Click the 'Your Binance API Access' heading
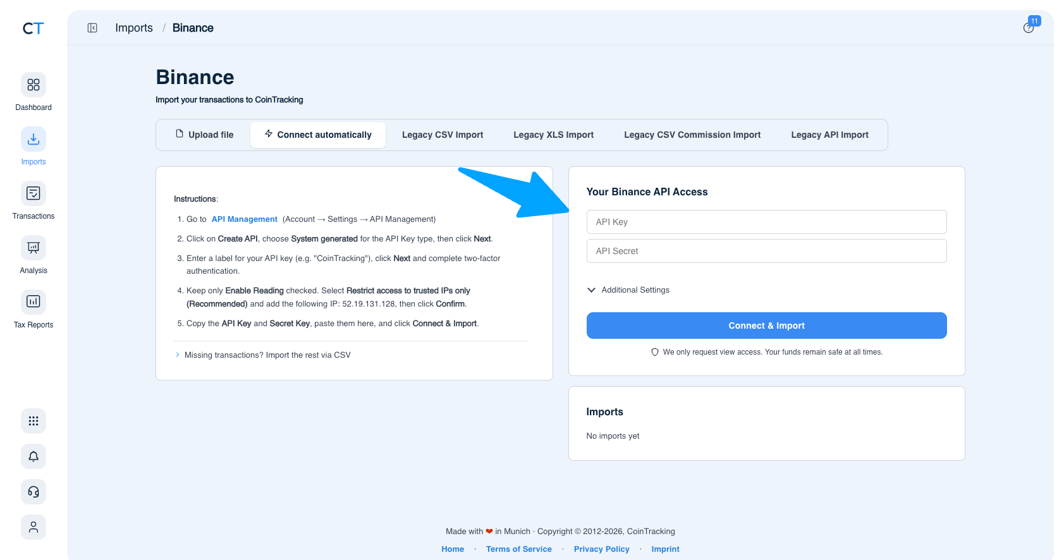Viewport: 1064px width, 560px height. pyautogui.click(x=647, y=192)
